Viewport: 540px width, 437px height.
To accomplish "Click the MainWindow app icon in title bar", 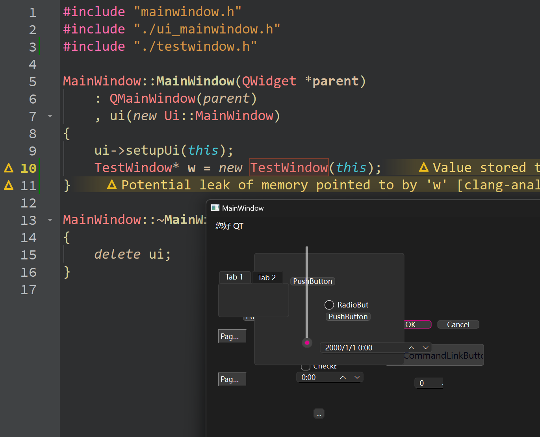I will pyautogui.click(x=215, y=208).
